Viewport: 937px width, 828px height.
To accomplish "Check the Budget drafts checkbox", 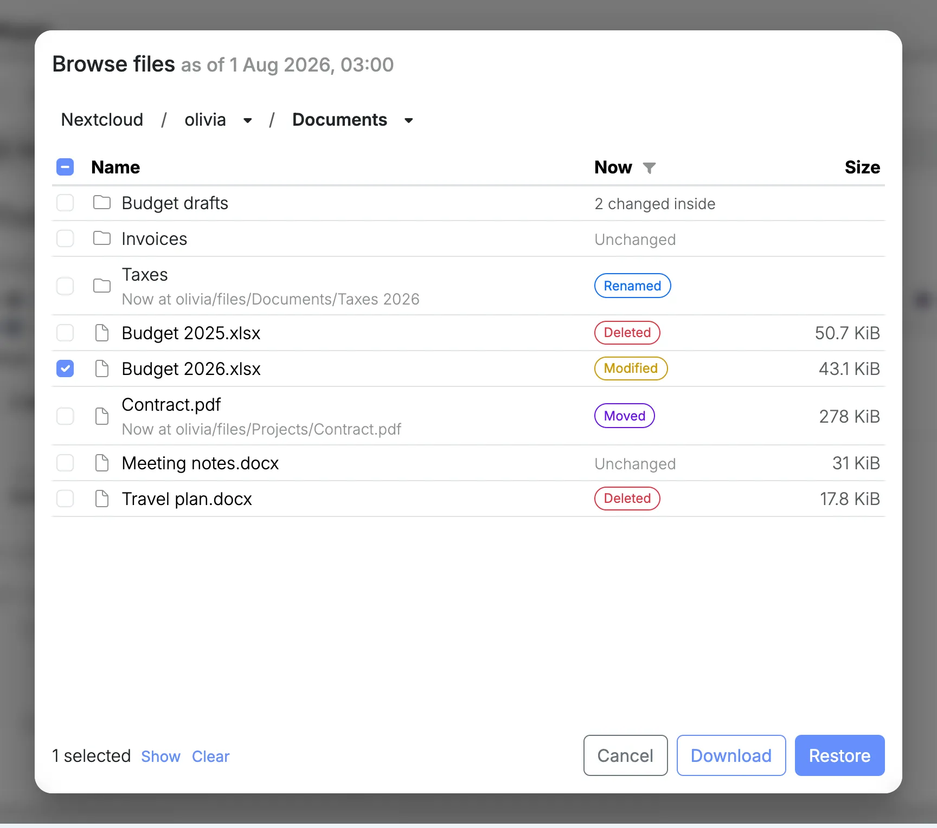I will [65, 203].
